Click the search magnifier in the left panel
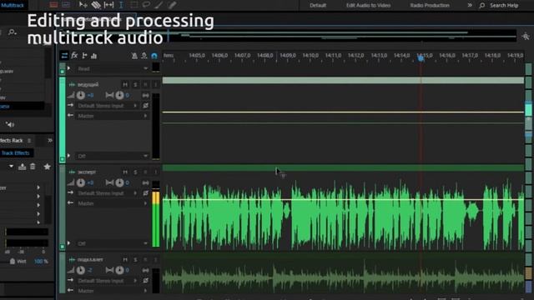This screenshot has height=300, width=534. tap(12, 32)
